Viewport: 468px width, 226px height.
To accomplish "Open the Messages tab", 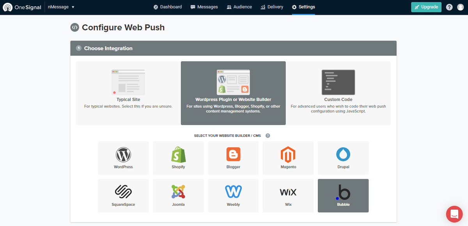I will tap(204, 7).
